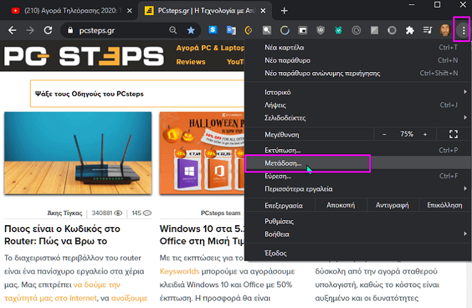
Task: Close the PCsteps.gr tab
Action: pos(263,11)
